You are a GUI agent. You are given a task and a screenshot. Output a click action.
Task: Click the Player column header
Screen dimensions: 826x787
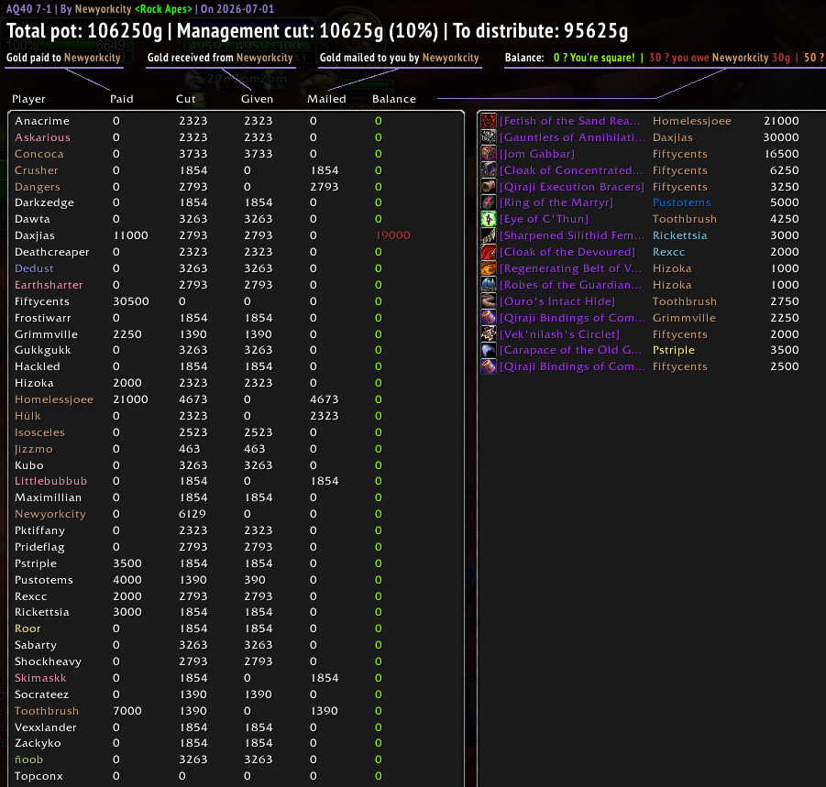coord(28,99)
